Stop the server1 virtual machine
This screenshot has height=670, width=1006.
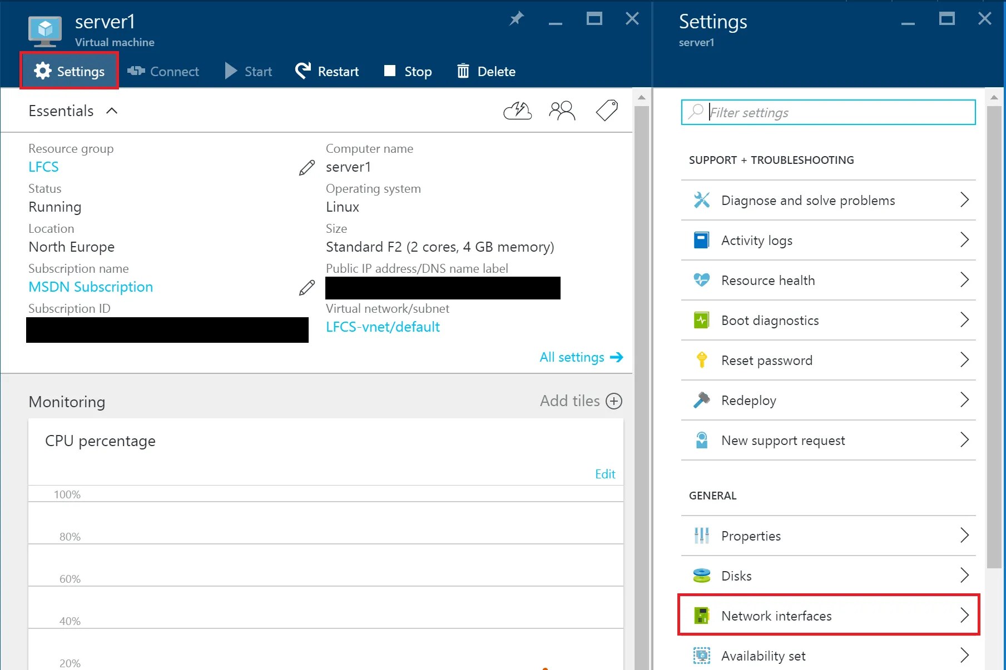[x=408, y=71]
